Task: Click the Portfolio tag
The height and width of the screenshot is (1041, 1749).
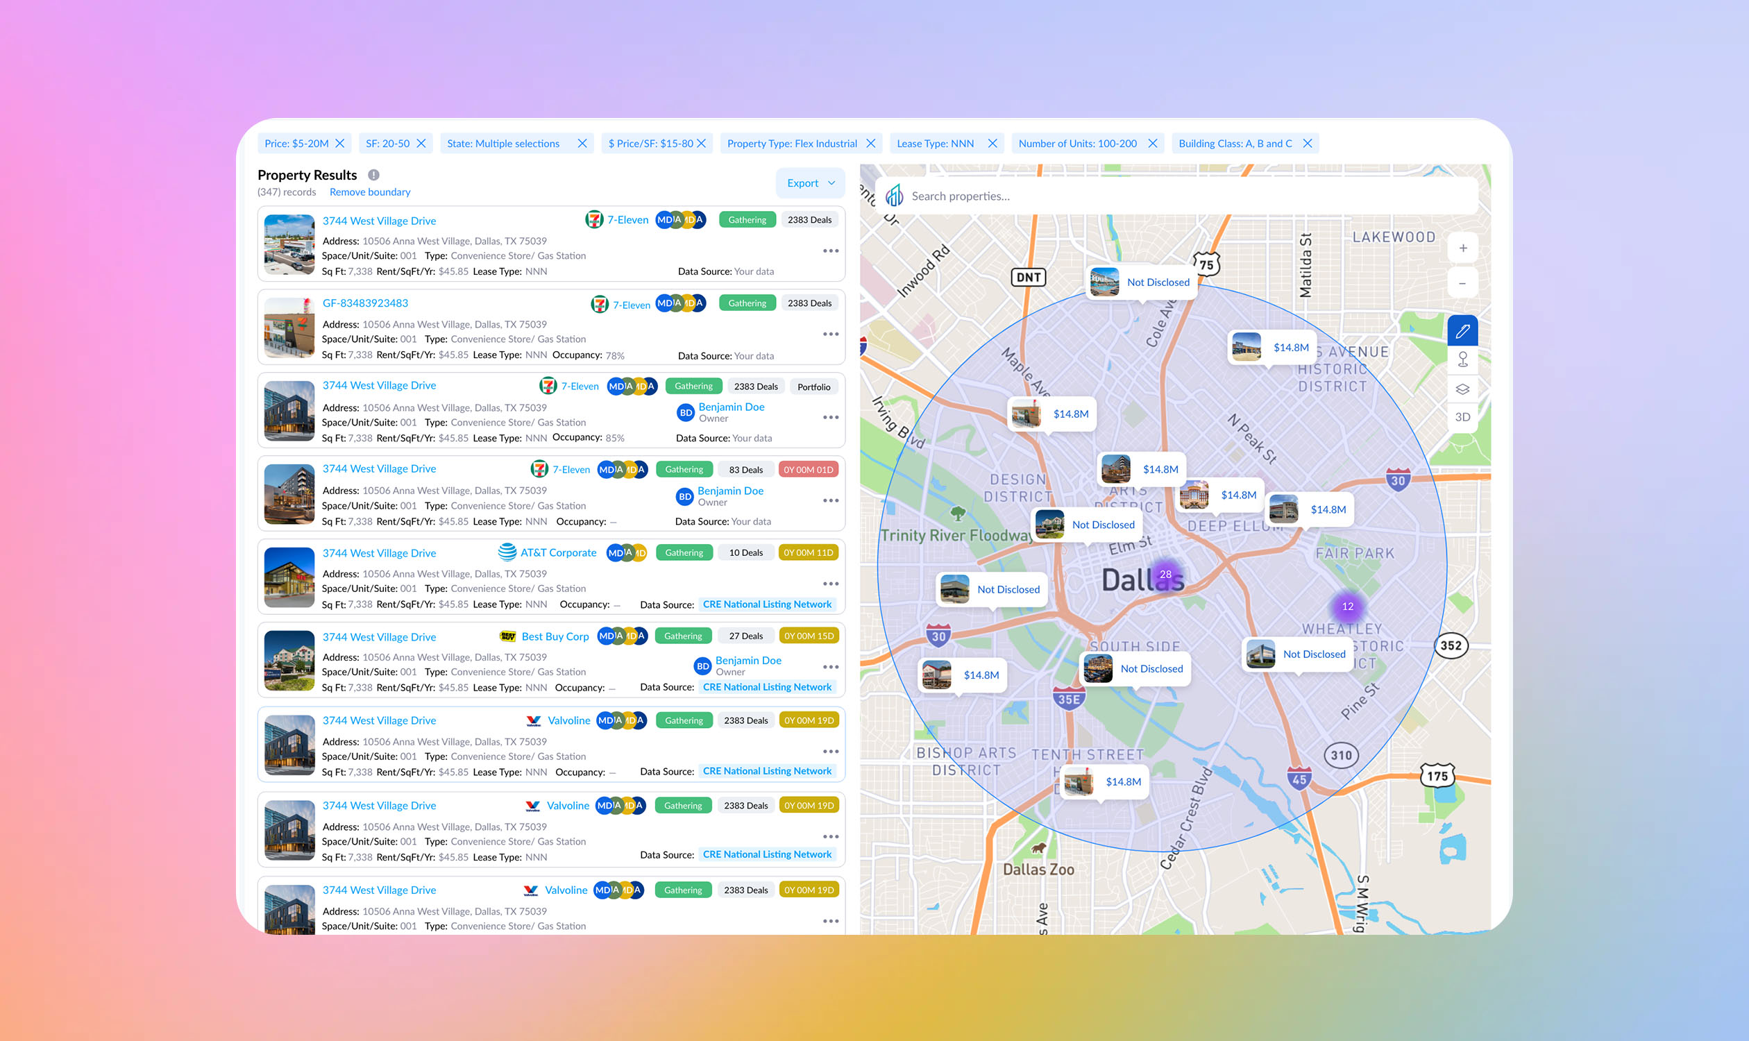Action: tap(814, 387)
